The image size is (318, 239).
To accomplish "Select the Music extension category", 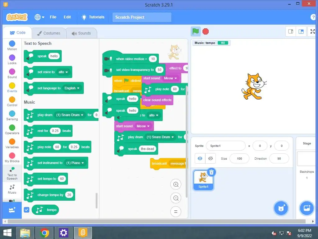I will pos(12,189).
